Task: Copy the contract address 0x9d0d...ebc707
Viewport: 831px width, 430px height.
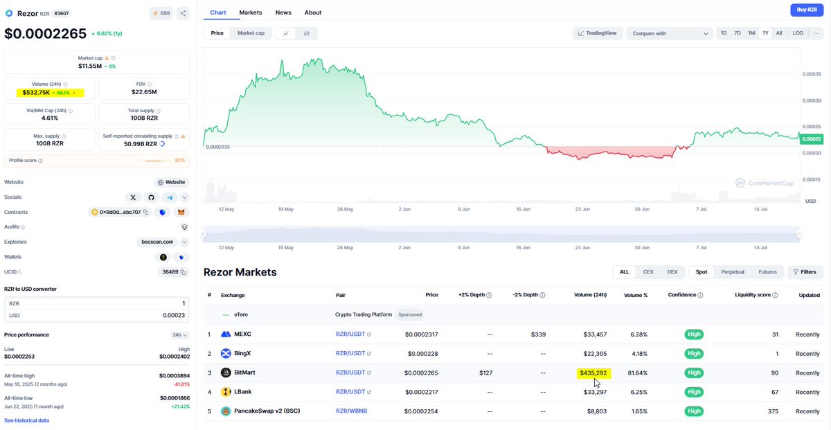Action: coord(145,212)
